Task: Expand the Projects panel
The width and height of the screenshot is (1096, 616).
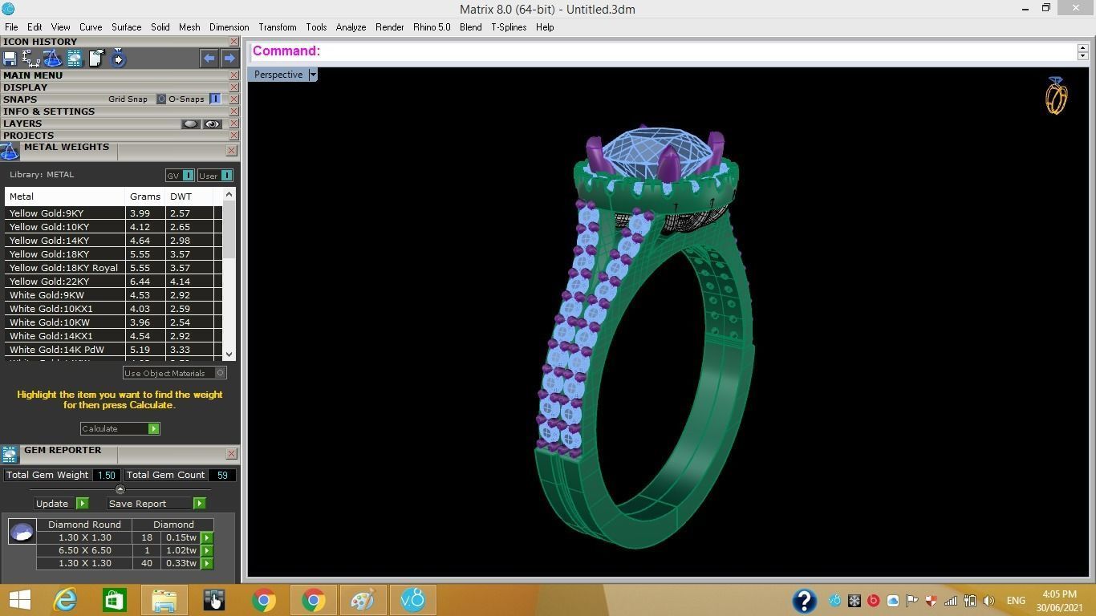Action: click(28, 136)
